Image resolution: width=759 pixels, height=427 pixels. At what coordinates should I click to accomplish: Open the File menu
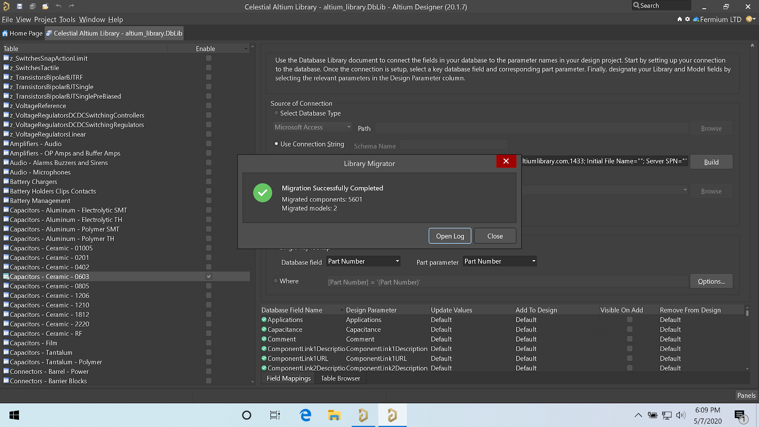point(8,19)
